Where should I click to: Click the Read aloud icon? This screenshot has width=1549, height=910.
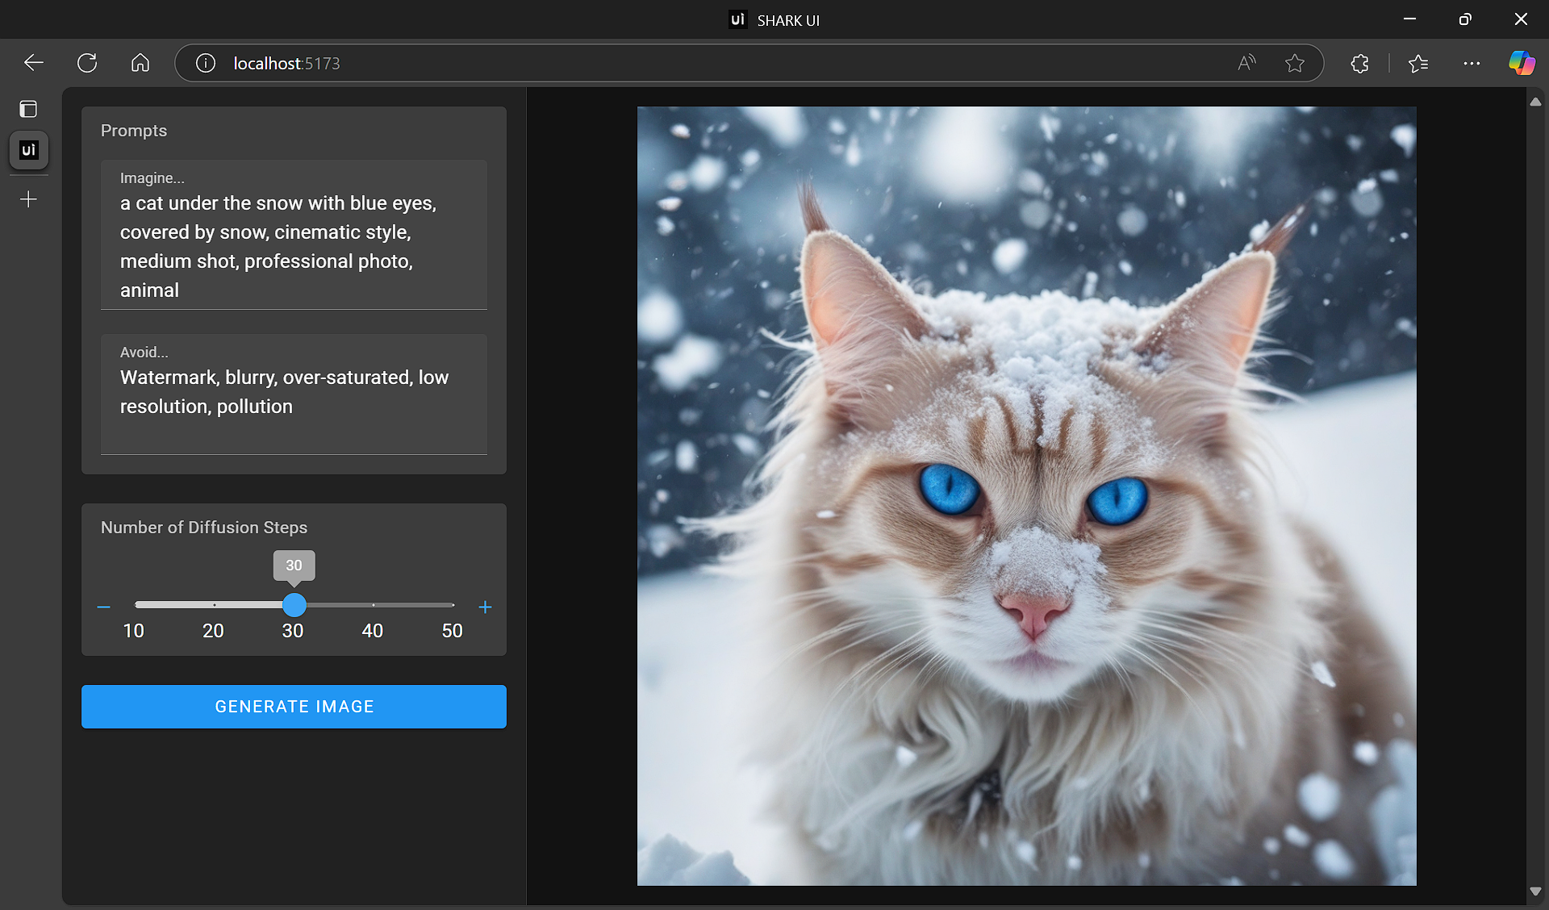point(1246,62)
